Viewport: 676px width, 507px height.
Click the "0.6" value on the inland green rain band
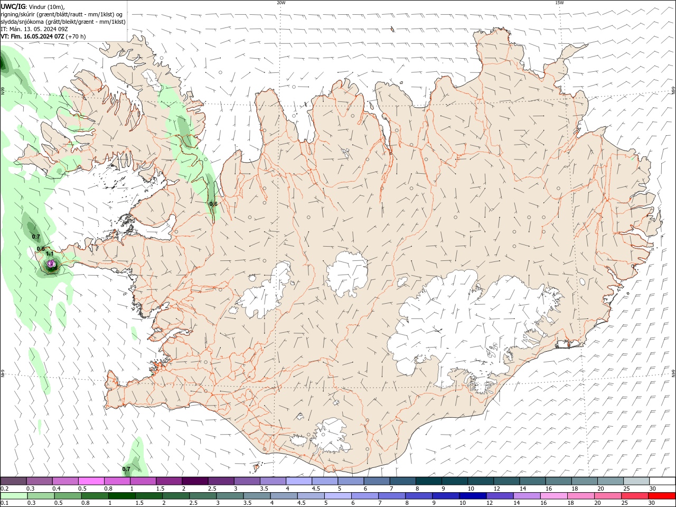(213, 204)
